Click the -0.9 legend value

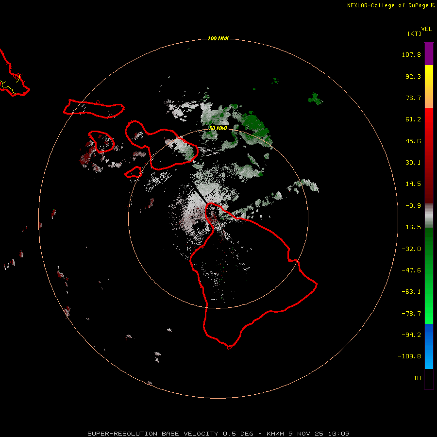click(413, 206)
